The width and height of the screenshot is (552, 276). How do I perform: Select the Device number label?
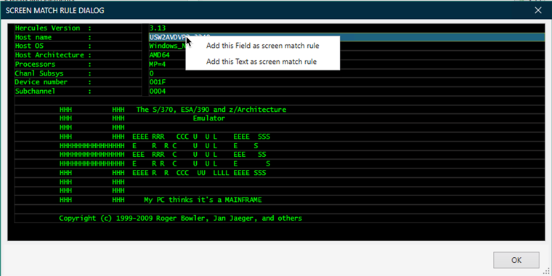click(53, 82)
